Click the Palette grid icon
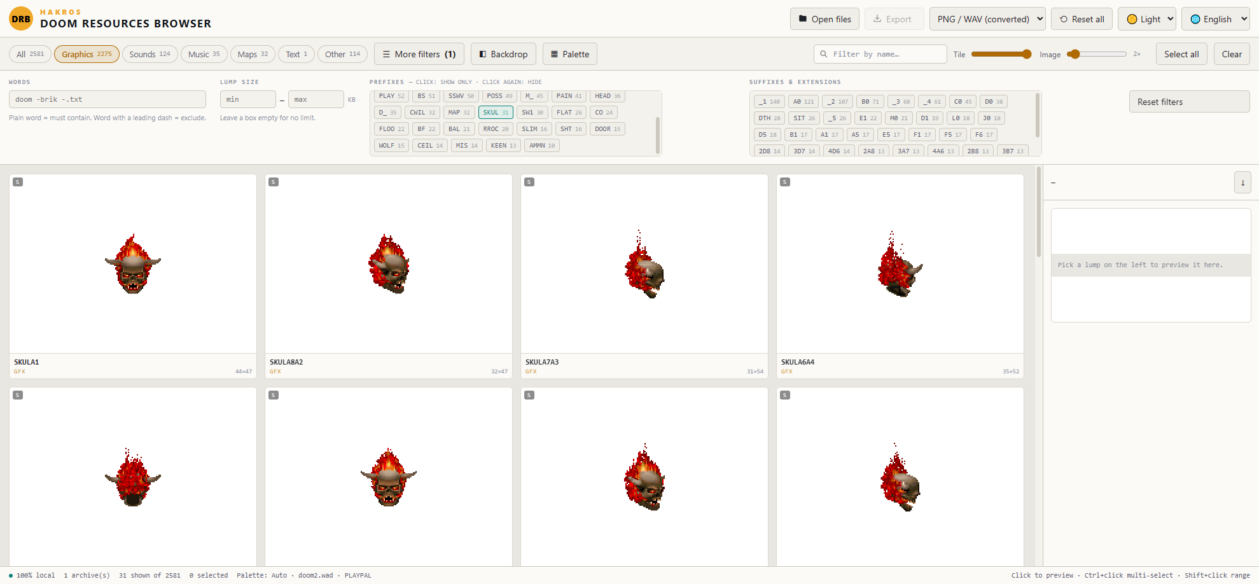Screen dimensions: 1259x584 555,54
